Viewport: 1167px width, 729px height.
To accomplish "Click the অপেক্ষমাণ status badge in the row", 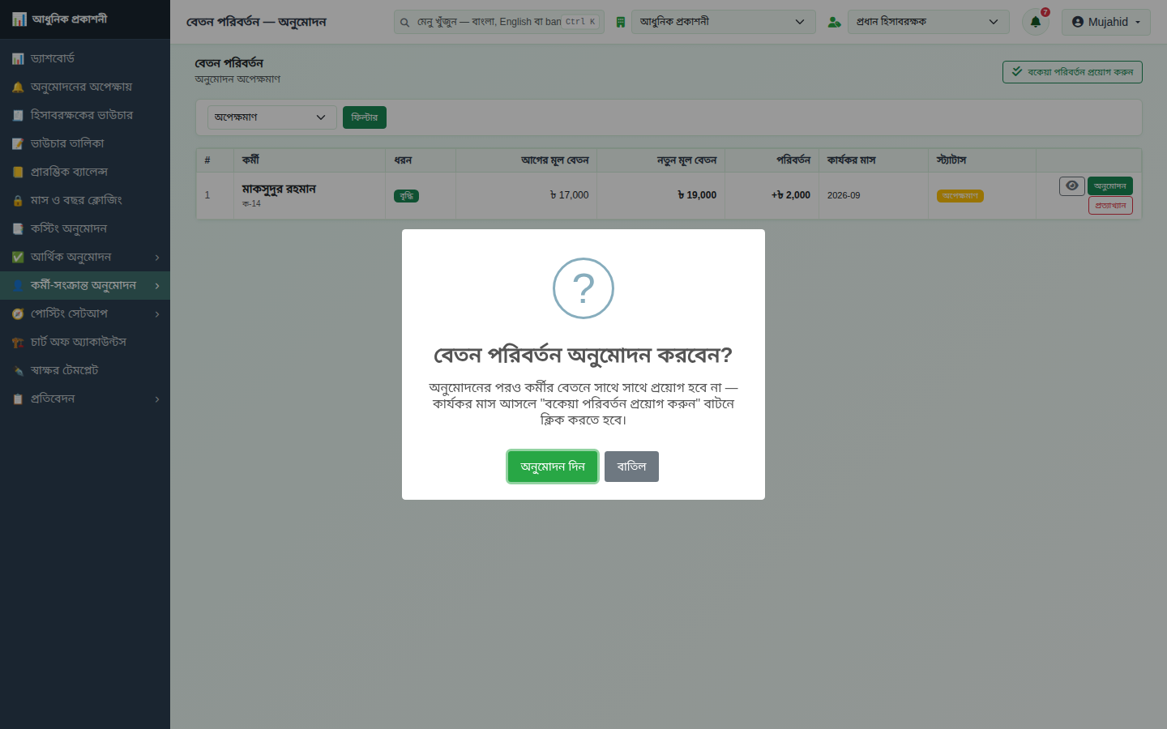I will (x=960, y=196).
